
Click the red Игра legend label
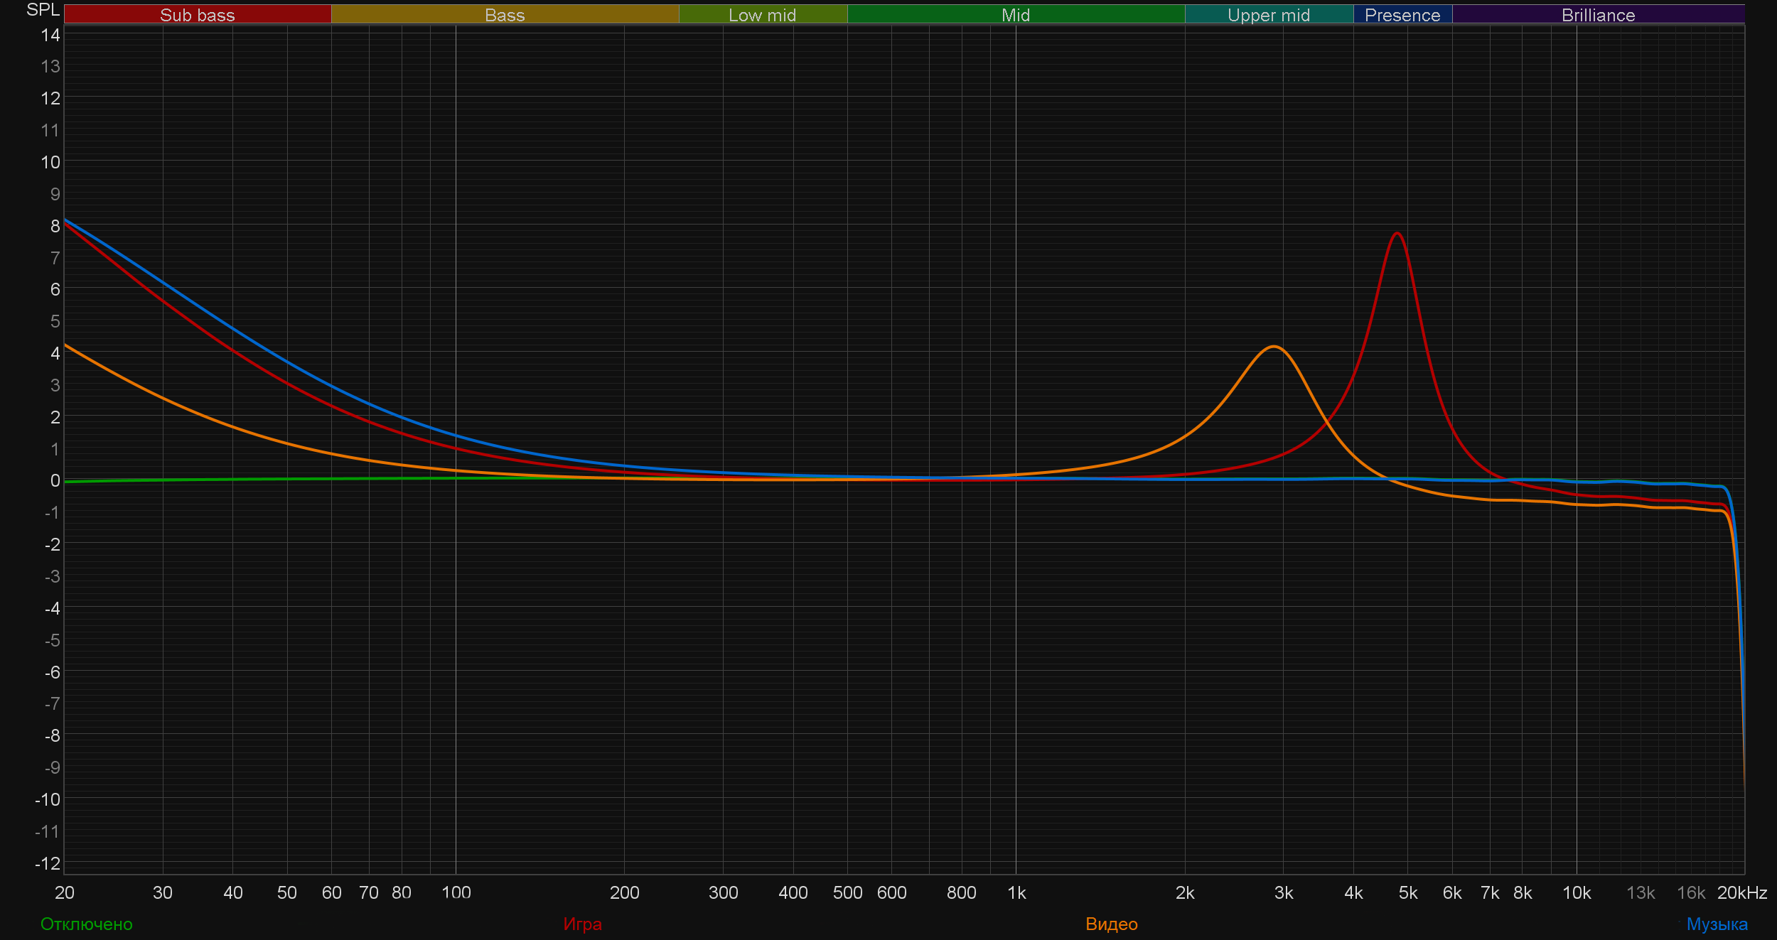click(582, 924)
